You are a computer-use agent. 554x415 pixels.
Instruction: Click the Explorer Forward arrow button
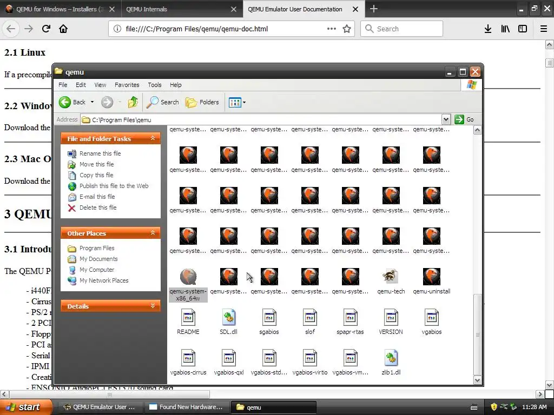(107, 102)
